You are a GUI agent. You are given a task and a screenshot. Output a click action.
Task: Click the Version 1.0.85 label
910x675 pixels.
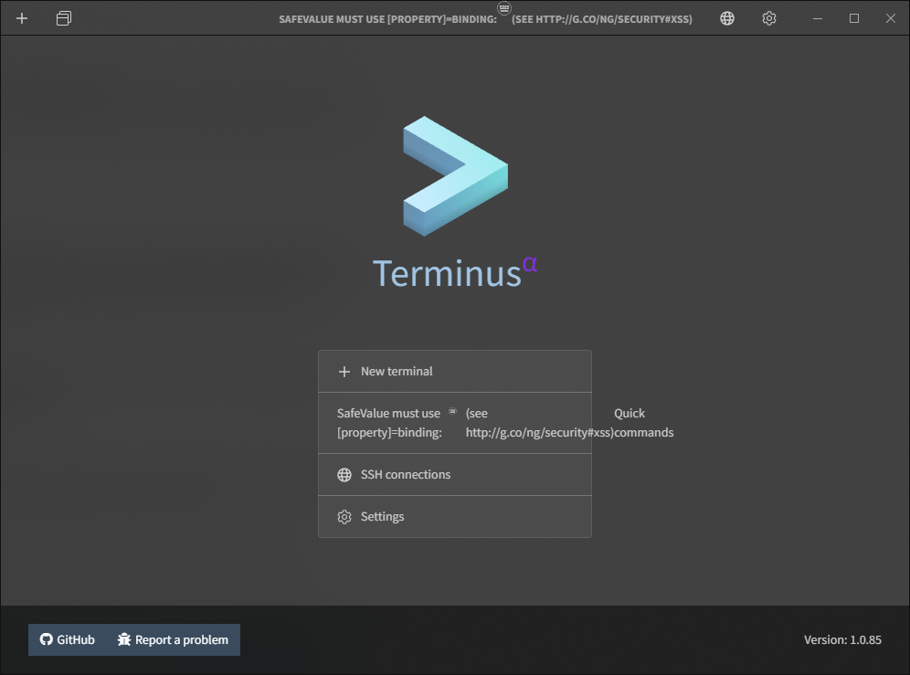tap(842, 639)
